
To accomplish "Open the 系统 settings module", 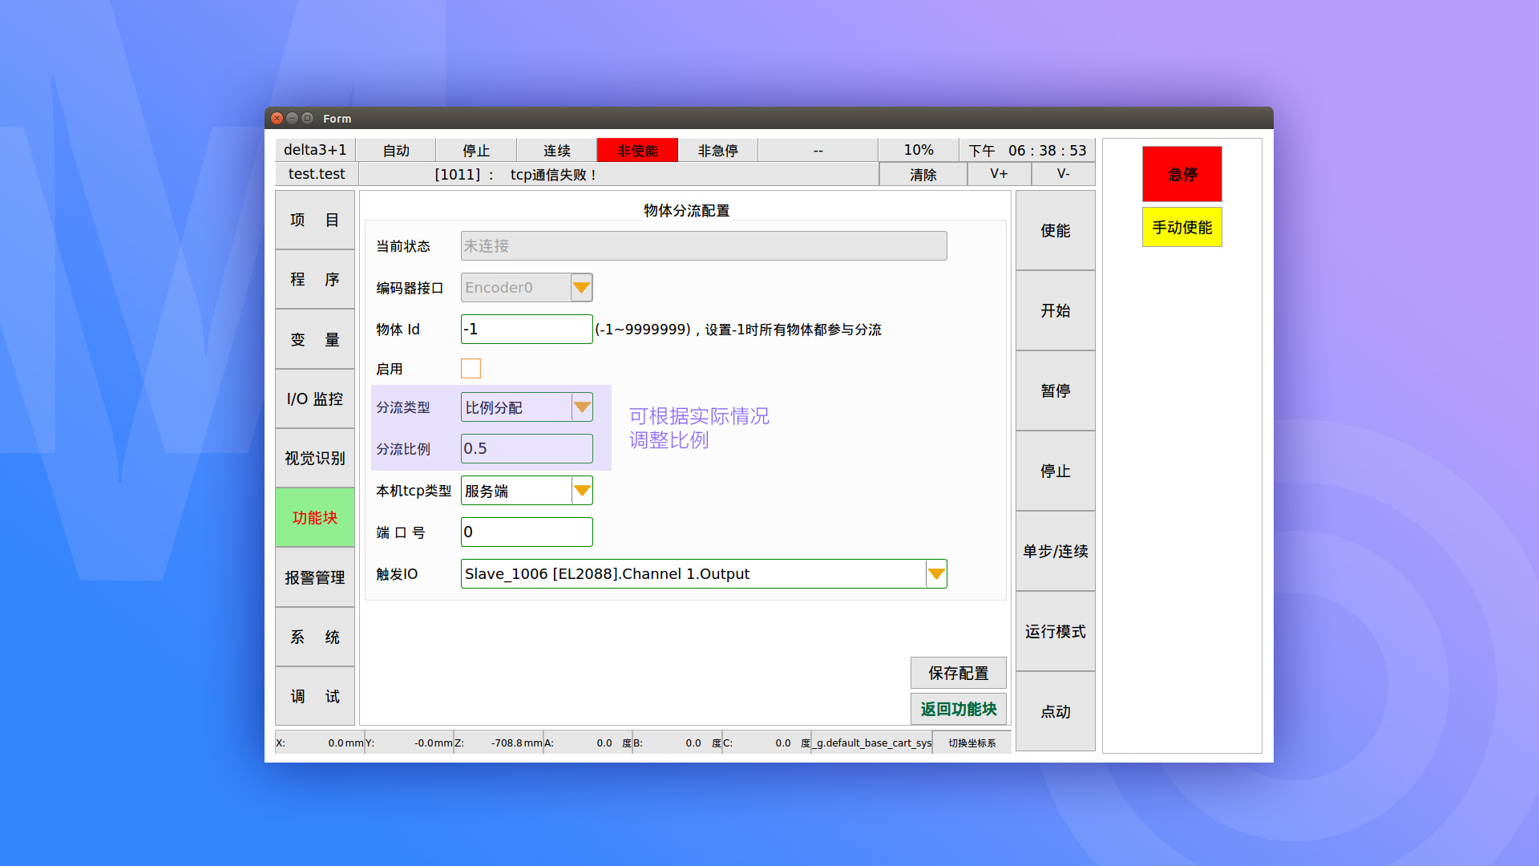I will 314,636.
